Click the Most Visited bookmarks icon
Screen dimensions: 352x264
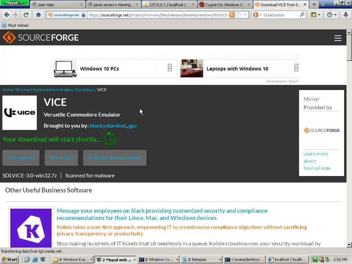pyautogui.click(x=4, y=25)
